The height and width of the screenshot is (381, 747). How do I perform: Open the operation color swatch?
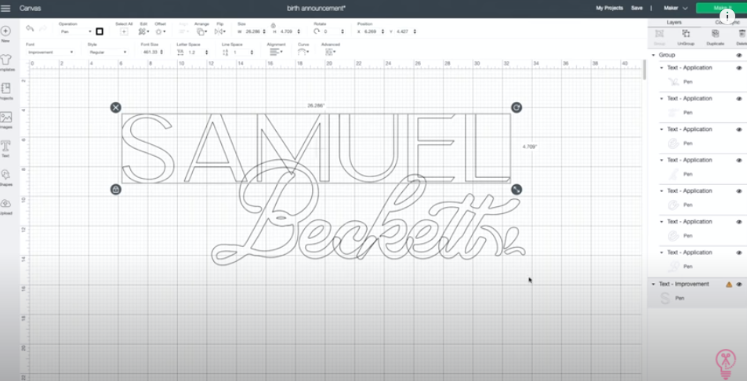pos(100,31)
